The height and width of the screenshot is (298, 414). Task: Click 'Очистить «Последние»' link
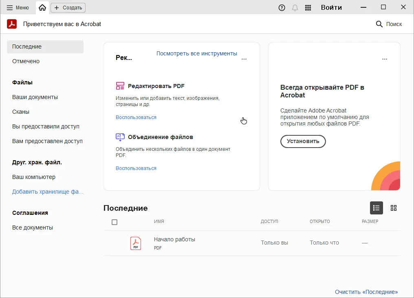[366, 292]
